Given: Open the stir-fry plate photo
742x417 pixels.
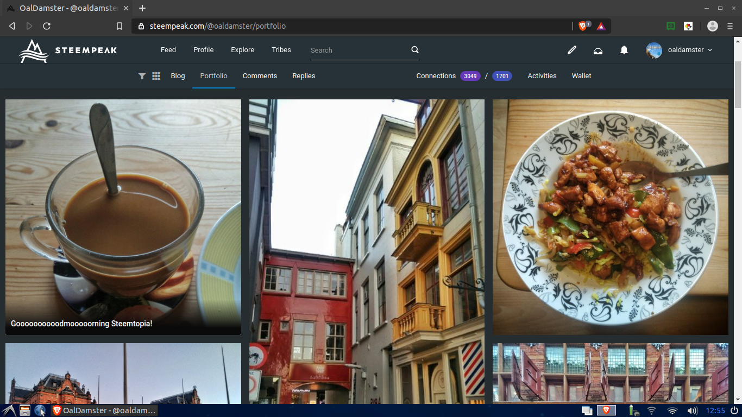Looking at the screenshot, I should (611, 217).
